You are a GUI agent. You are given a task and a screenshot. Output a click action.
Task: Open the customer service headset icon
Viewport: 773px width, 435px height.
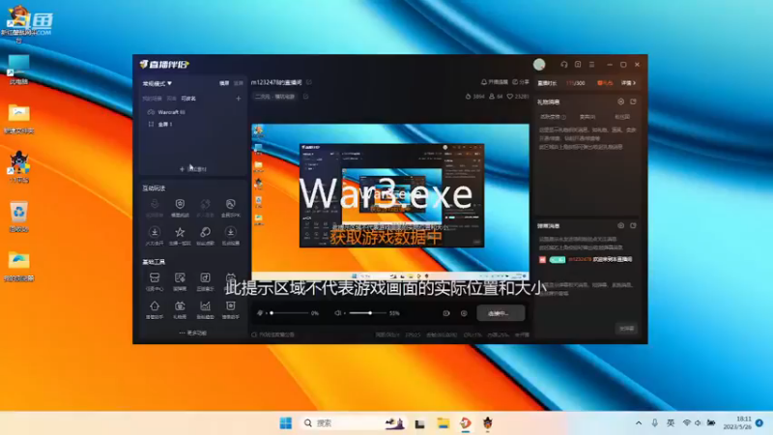pyautogui.click(x=564, y=65)
